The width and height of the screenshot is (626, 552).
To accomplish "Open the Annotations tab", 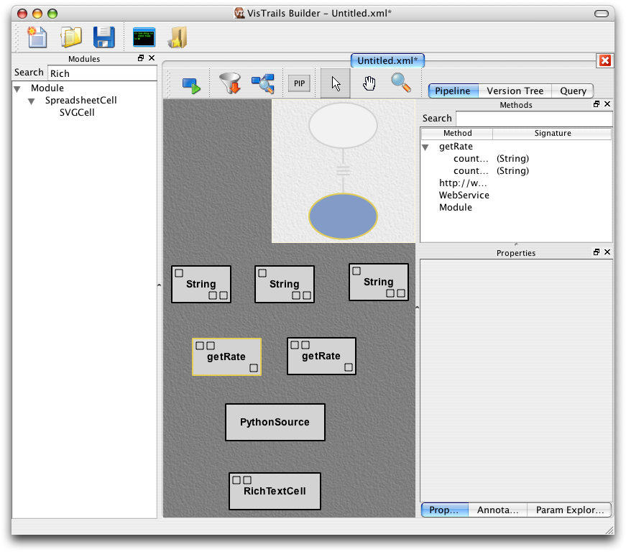I will click(x=497, y=510).
